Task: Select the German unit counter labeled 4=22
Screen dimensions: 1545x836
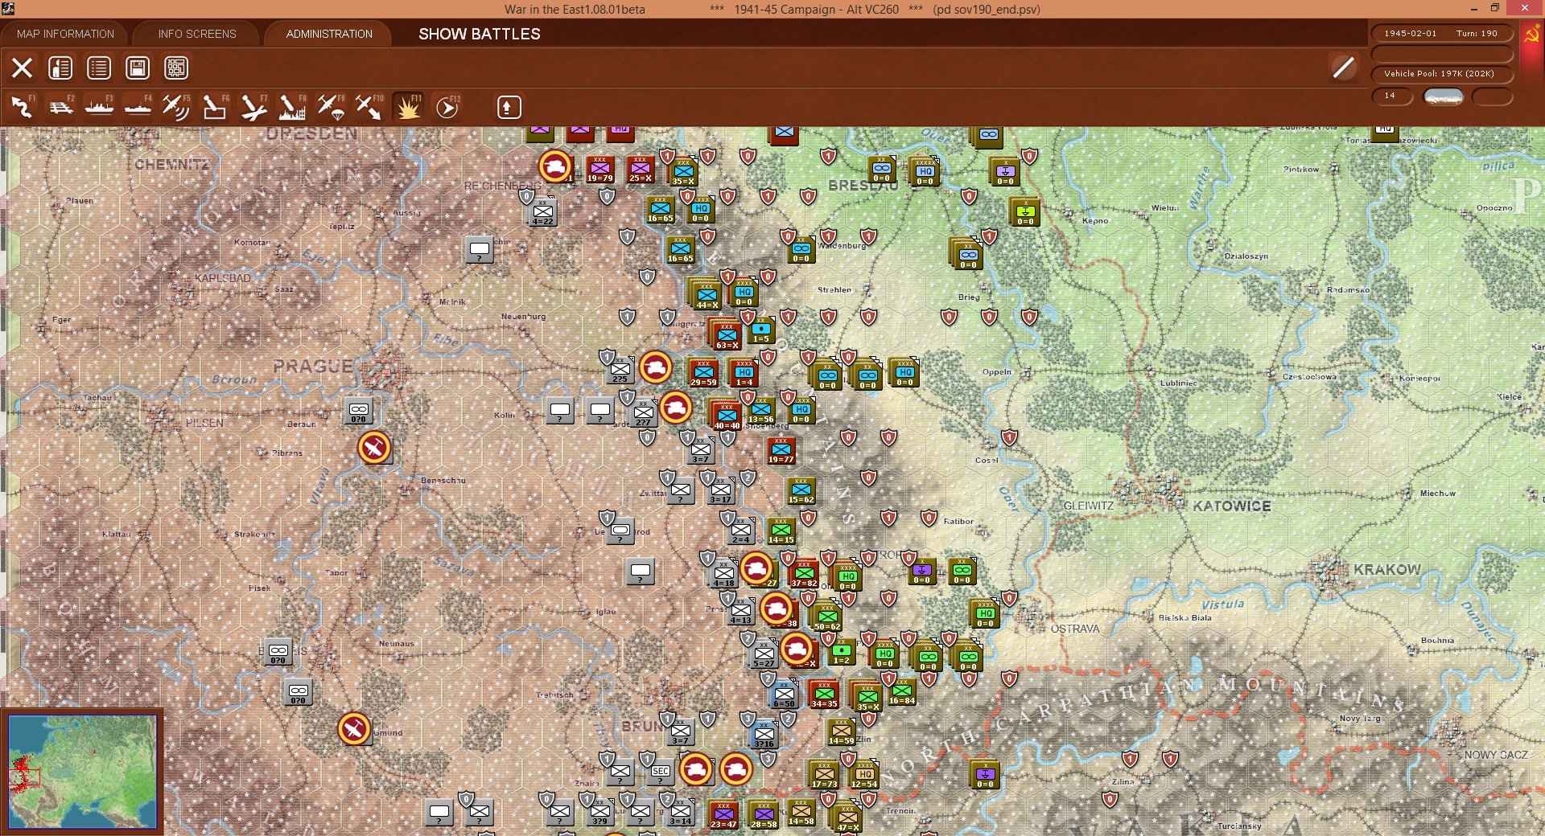Action: [543, 211]
